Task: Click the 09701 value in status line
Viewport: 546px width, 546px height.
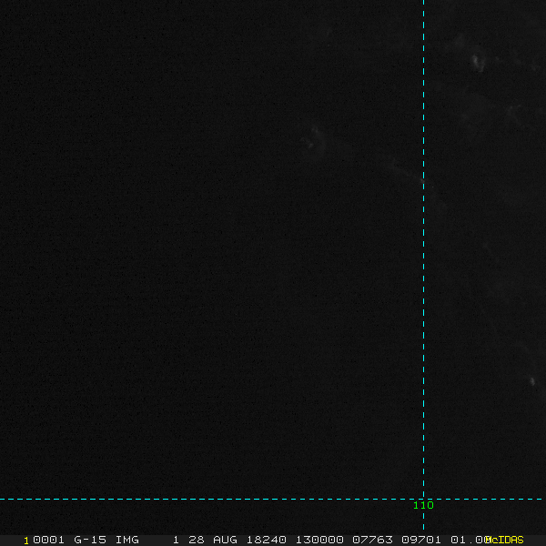Action: [421, 540]
